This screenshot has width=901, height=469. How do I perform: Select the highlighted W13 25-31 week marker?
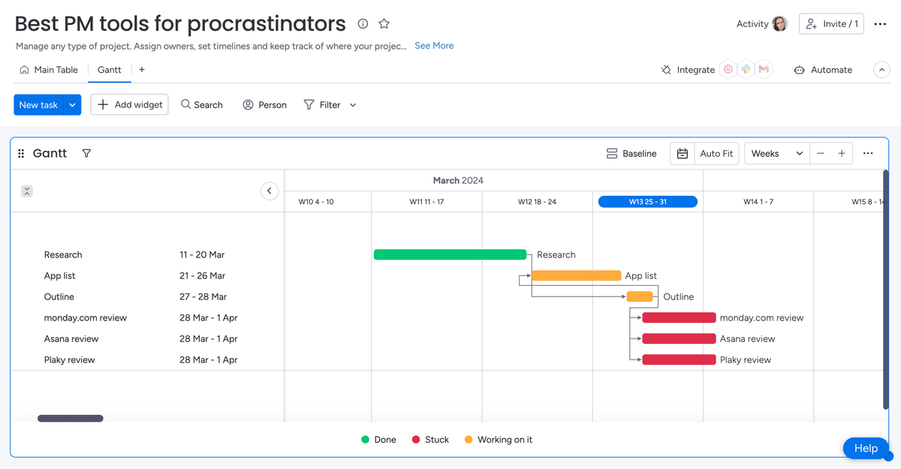point(647,201)
